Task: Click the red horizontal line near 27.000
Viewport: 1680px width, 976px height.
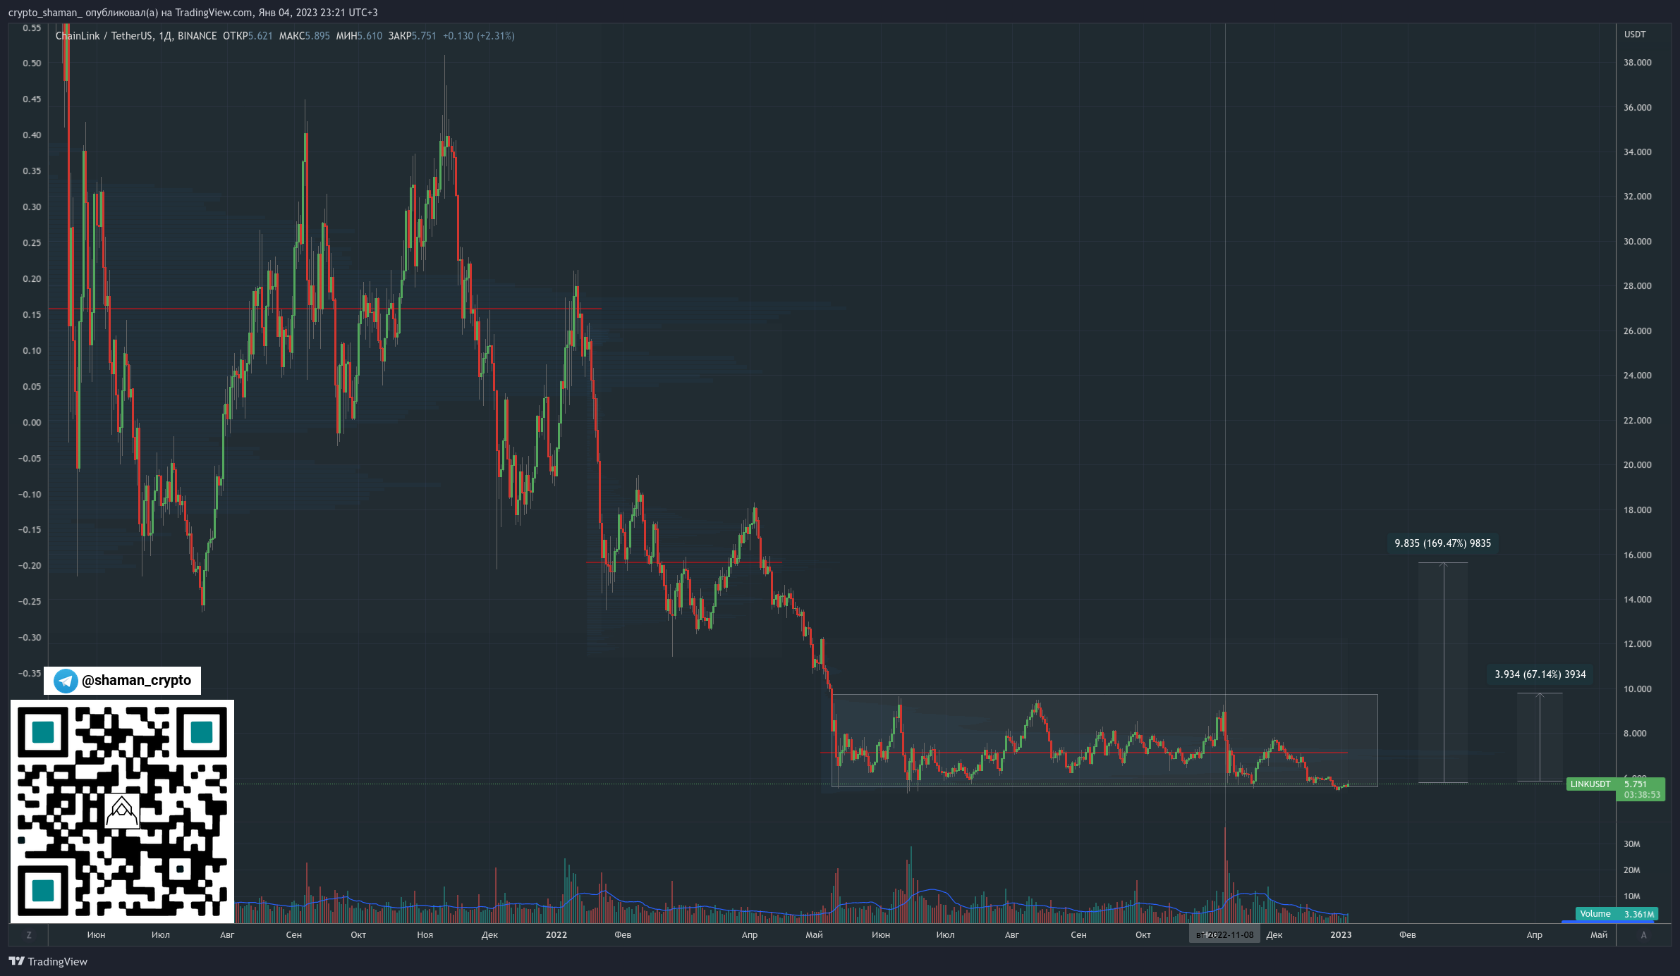Action: (324, 309)
